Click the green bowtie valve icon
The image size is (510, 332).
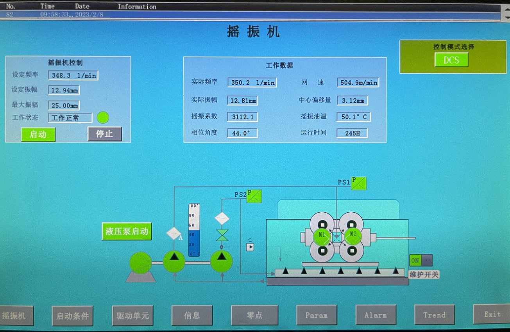click(222, 235)
